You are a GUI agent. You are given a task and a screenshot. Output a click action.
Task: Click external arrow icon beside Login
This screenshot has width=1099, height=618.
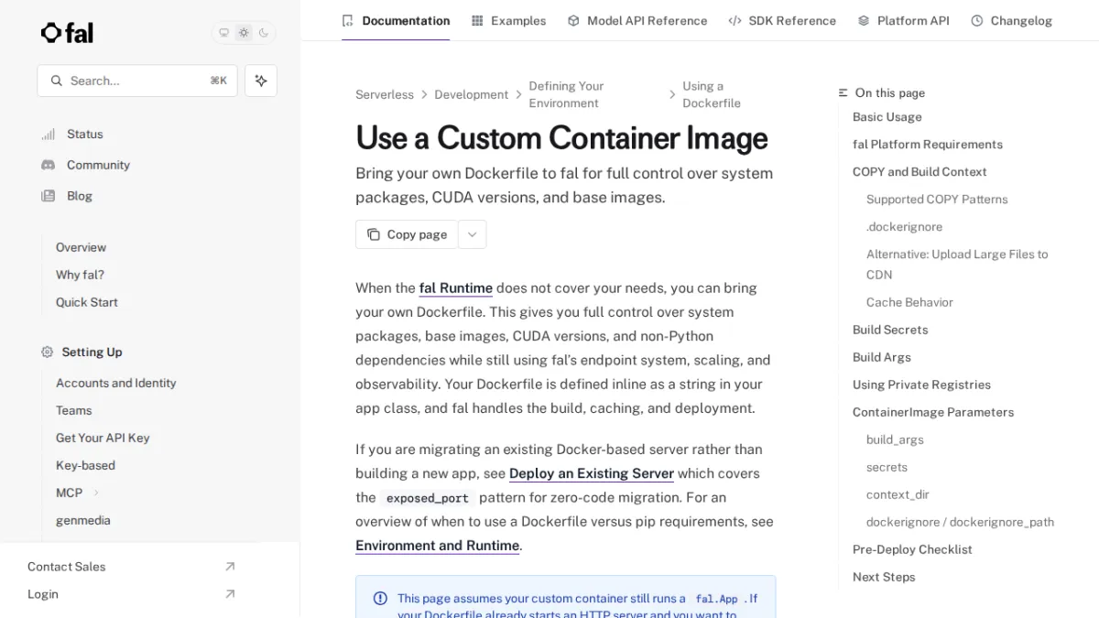230,594
